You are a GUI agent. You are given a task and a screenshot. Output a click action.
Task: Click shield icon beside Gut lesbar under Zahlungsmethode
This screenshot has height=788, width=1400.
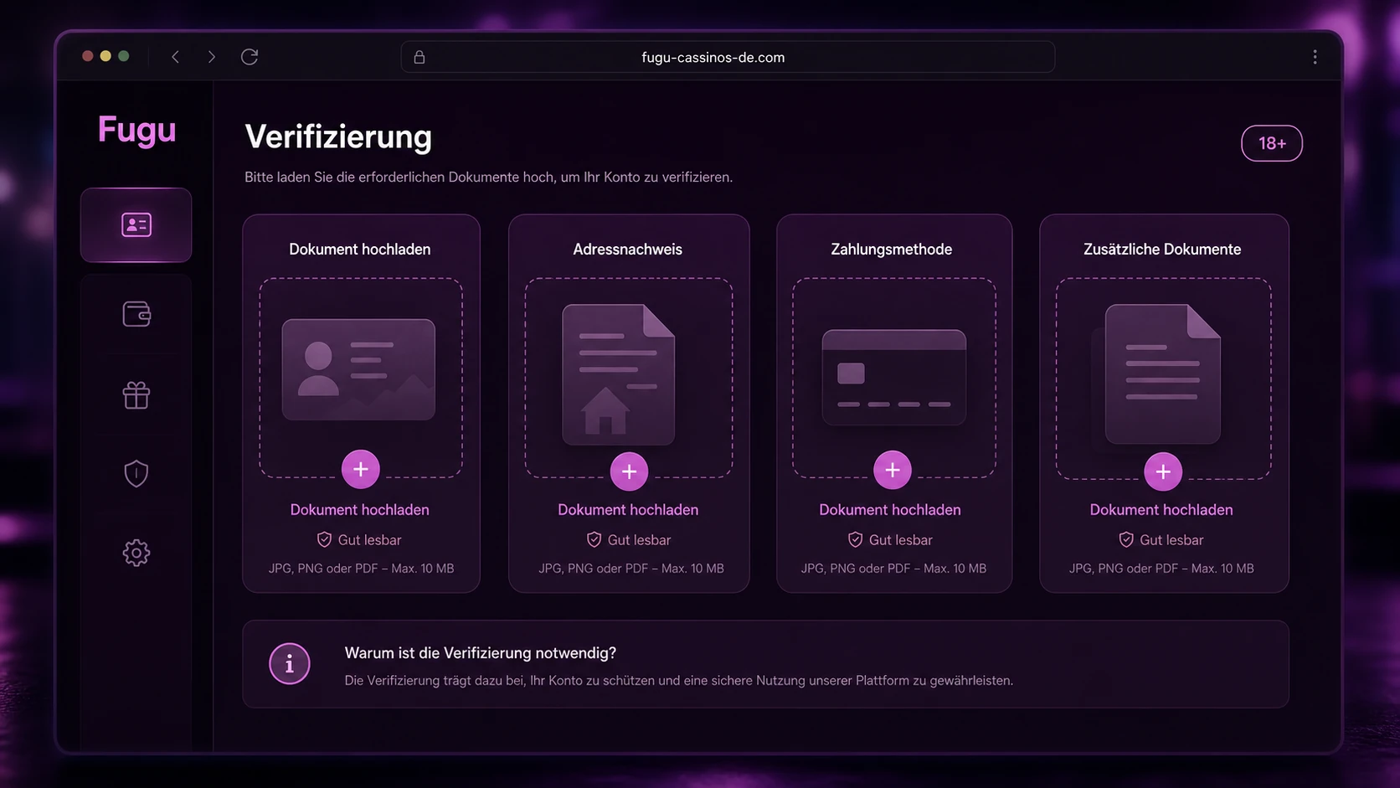coord(855,539)
